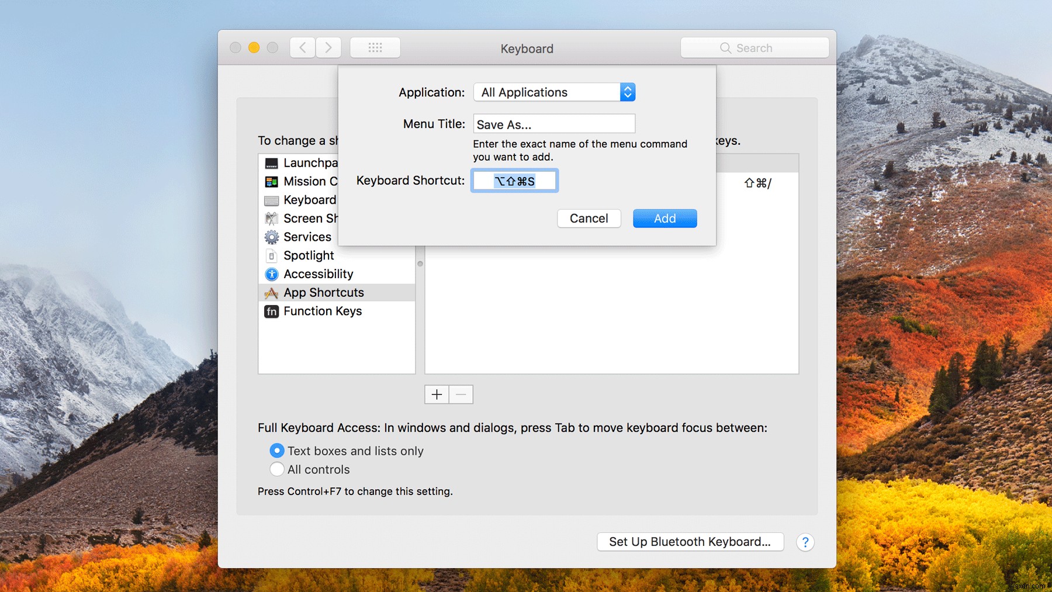Select the App Shortcuts sidebar entry
The image size is (1052, 592).
click(x=323, y=292)
